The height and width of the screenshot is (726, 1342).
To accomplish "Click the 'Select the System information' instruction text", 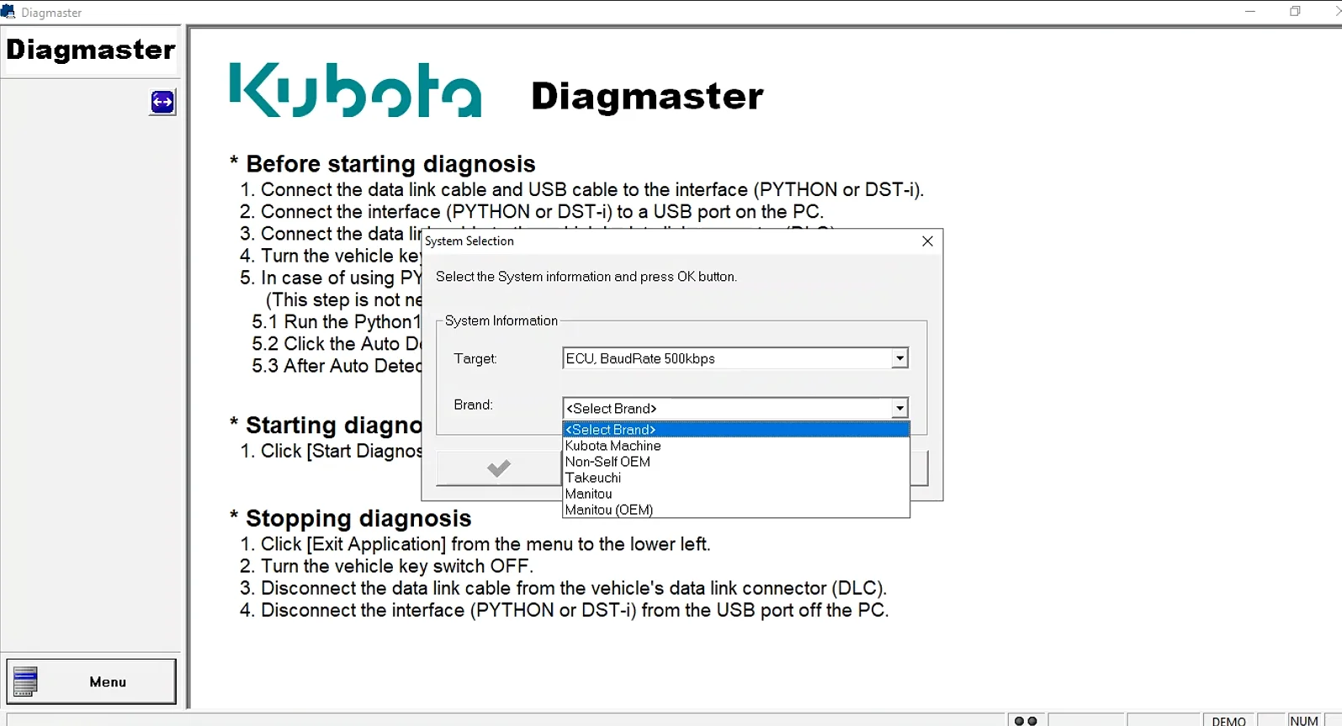I will [586, 277].
